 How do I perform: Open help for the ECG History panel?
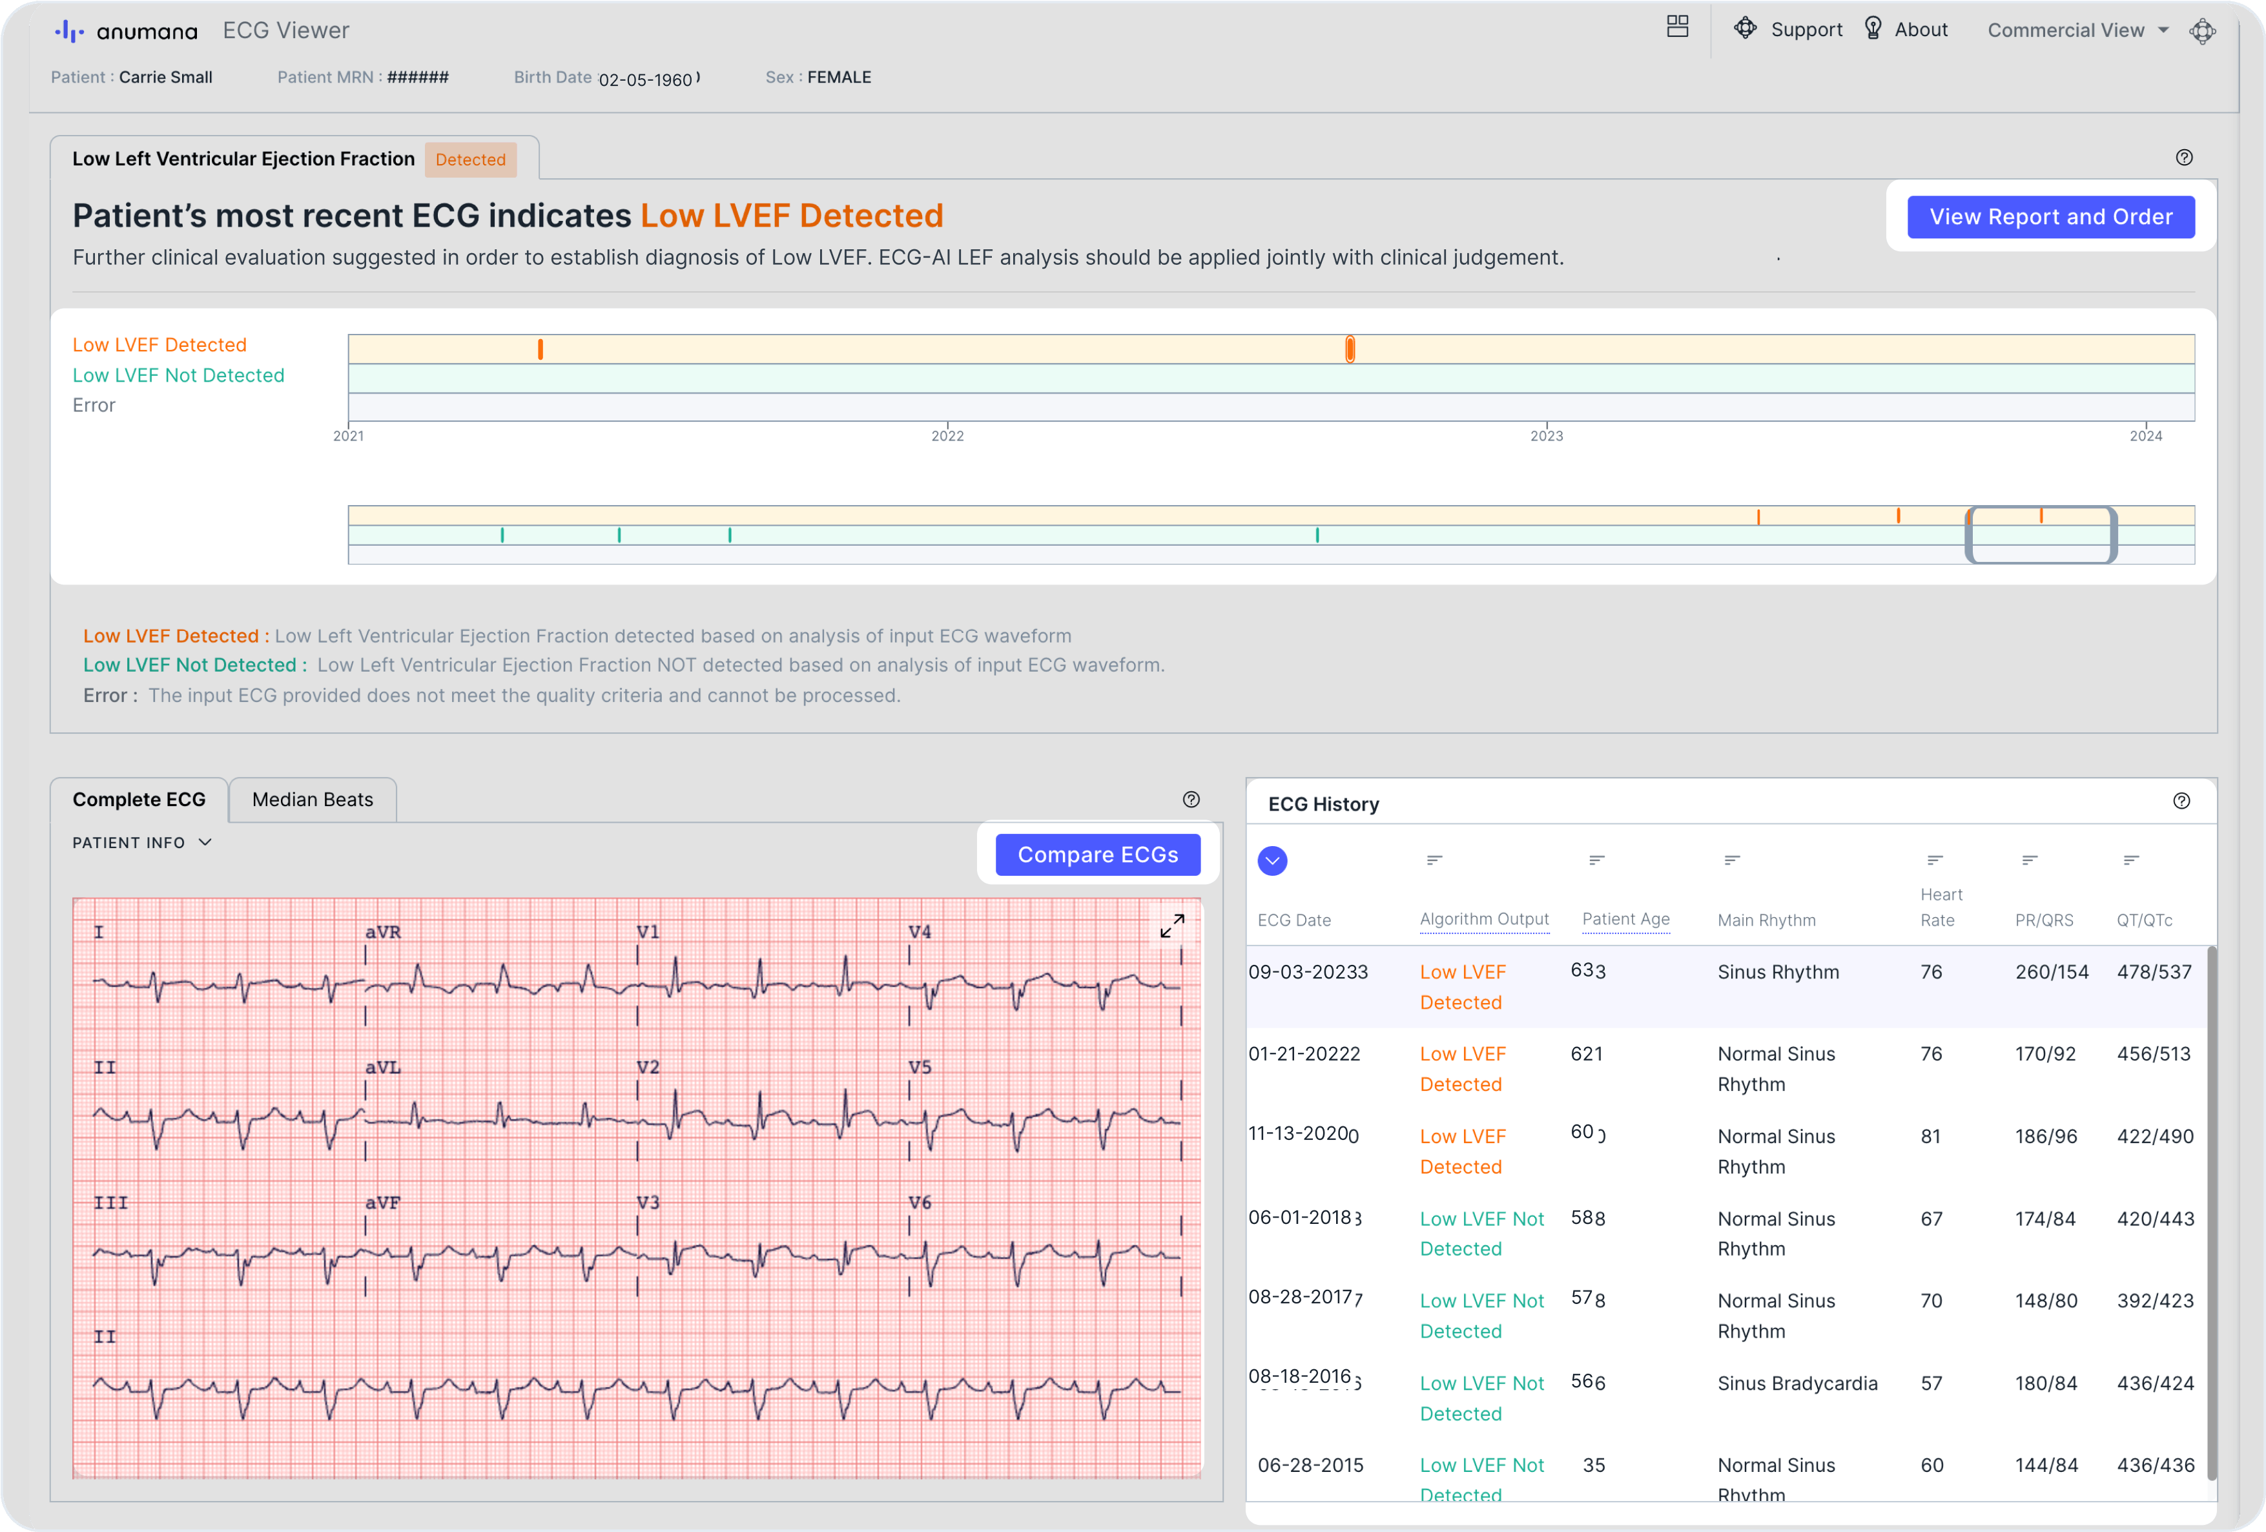pyautogui.click(x=2183, y=801)
